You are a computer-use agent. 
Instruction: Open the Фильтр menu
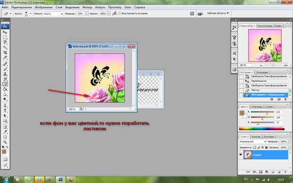pos(87,7)
